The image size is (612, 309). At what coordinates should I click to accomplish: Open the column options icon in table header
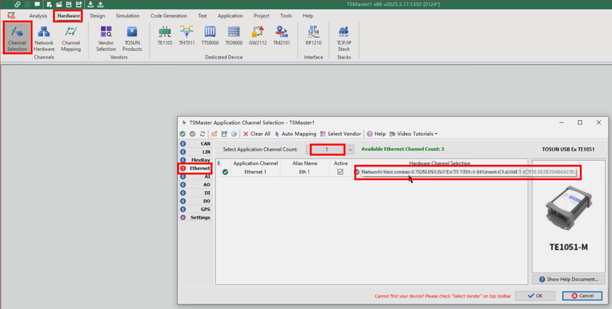pos(218,163)
